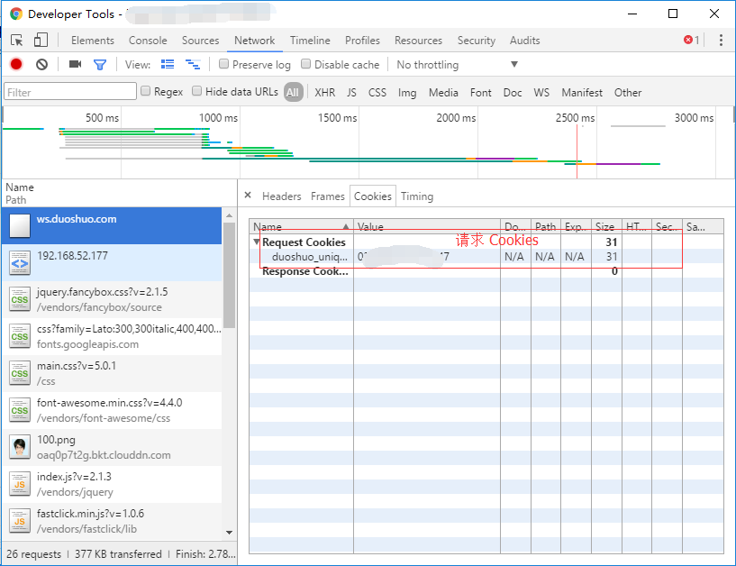This screenshot has height=566, width=736.
Task: Select the ws.duoshuo.com request
Action: click(112, 225)
